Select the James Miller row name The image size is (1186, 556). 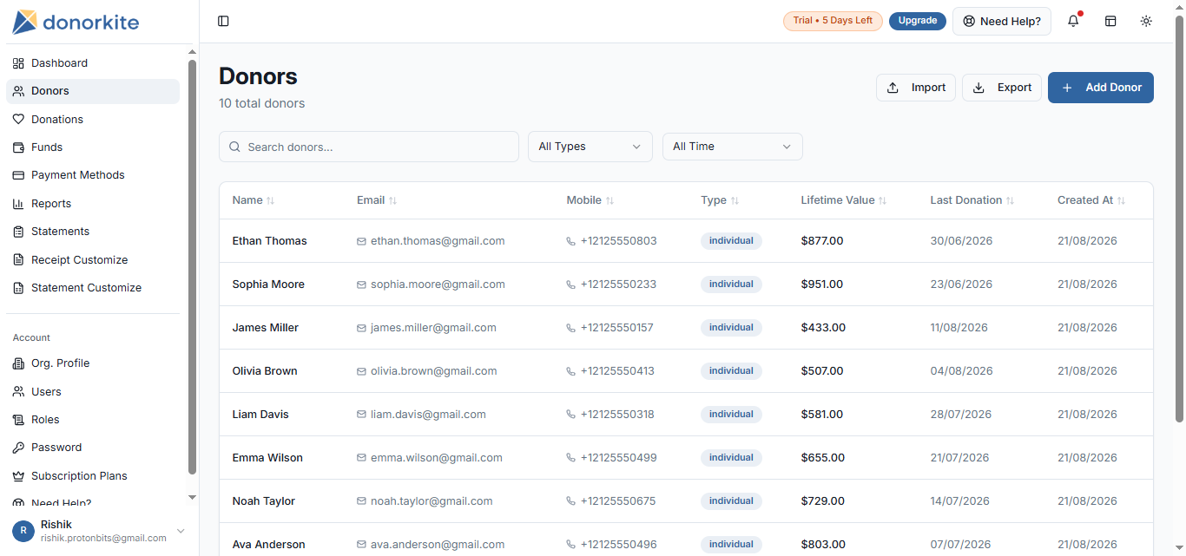tap(266, 328)
